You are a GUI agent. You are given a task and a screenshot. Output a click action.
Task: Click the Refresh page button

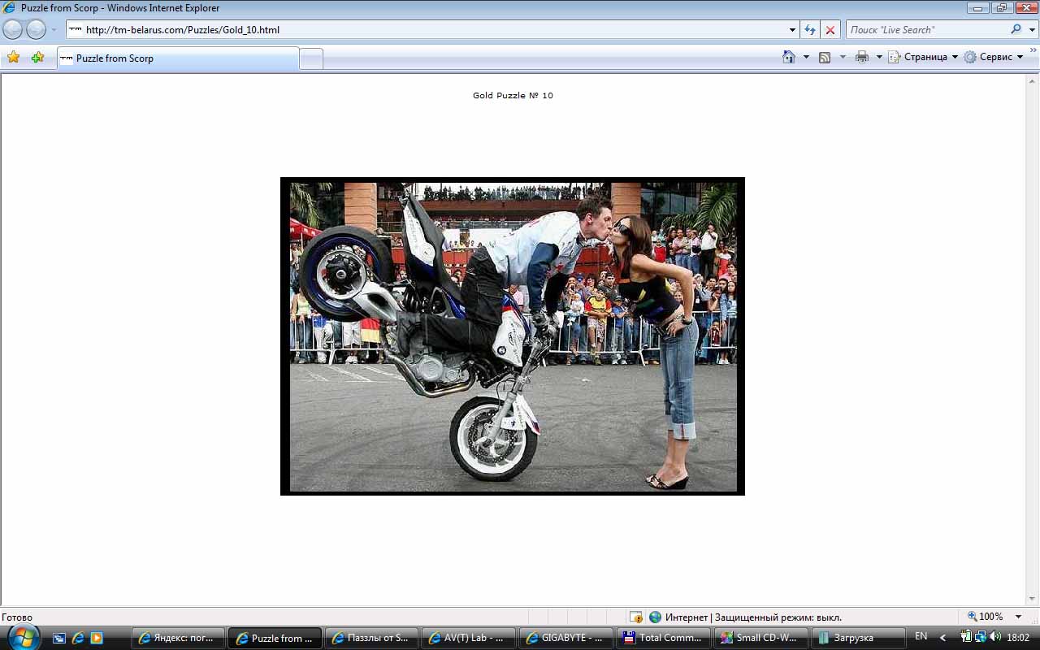(809, 30)
